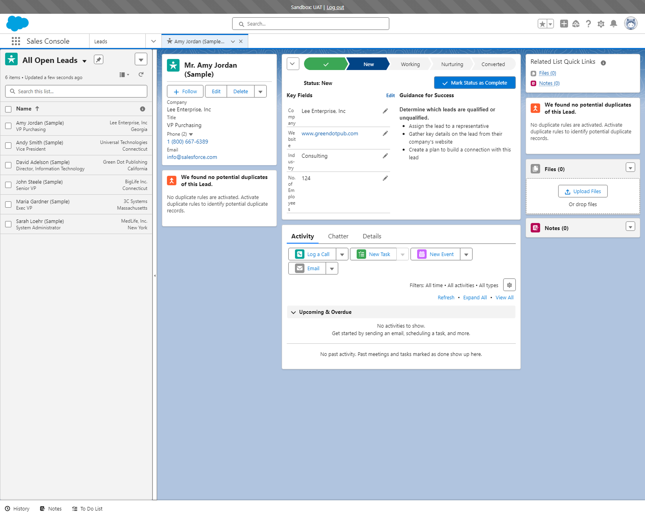Screen dimensions: 645x516
Task: Switch to the Details tab
Action: coord(372,236)
